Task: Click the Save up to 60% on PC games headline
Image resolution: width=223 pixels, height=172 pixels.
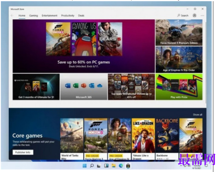Action: 84,62
